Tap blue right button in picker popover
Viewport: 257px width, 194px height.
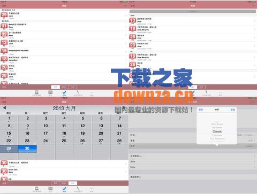pyautogui.click(x=233, y=110)
